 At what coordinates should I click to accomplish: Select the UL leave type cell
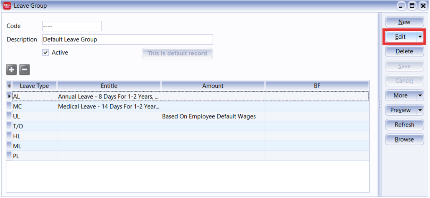pos(35,116)
